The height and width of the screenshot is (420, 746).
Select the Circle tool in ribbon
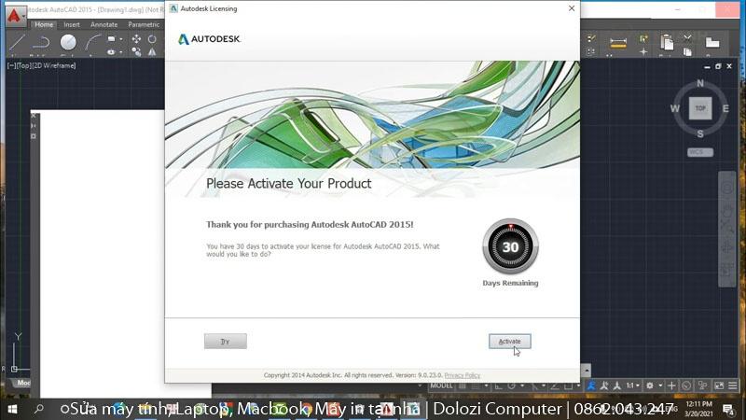coord(68,42)
